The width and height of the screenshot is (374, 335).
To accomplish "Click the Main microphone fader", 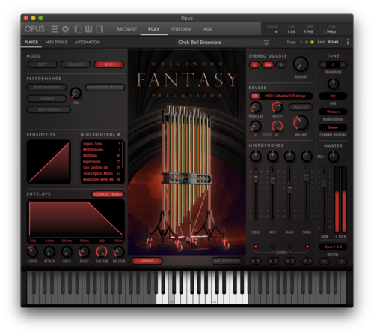I will pos(289,188).
